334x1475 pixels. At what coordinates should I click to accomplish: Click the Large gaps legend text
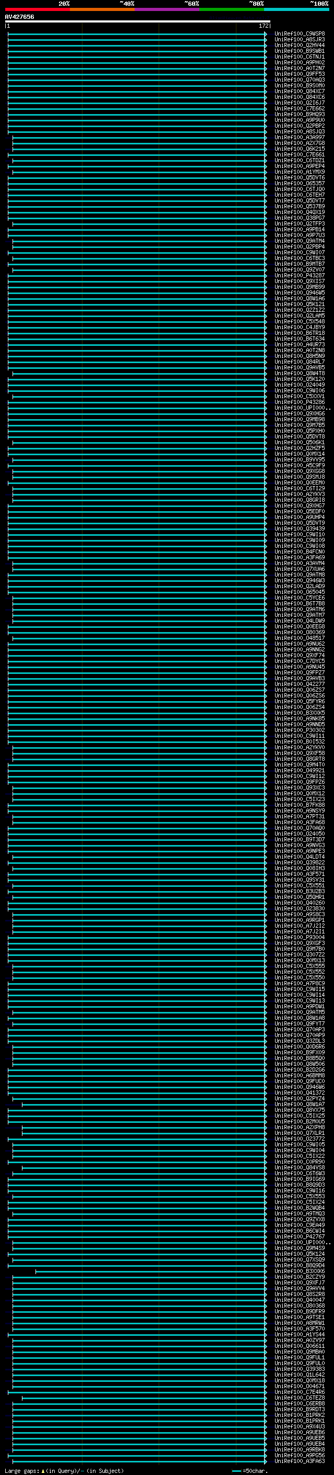click(65, 1470)
